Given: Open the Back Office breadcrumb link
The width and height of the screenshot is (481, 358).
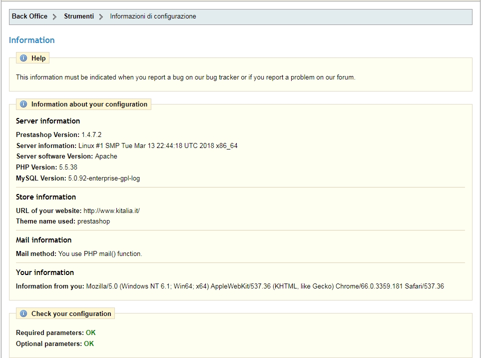Looking at the screenshot, I should (x=29, y=16).
